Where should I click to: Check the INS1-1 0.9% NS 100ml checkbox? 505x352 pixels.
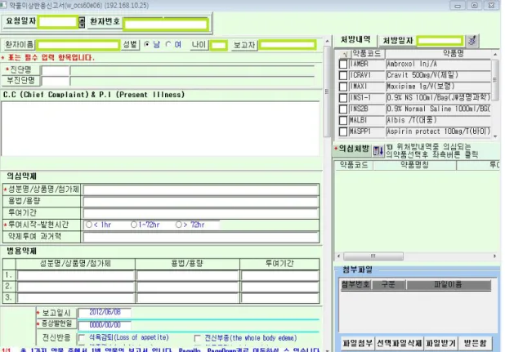point(343,98)
